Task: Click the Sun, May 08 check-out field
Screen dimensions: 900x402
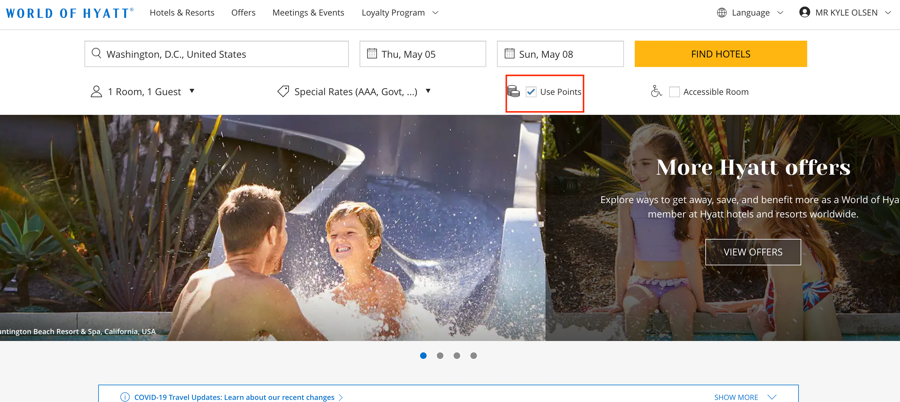Action: 560,54
